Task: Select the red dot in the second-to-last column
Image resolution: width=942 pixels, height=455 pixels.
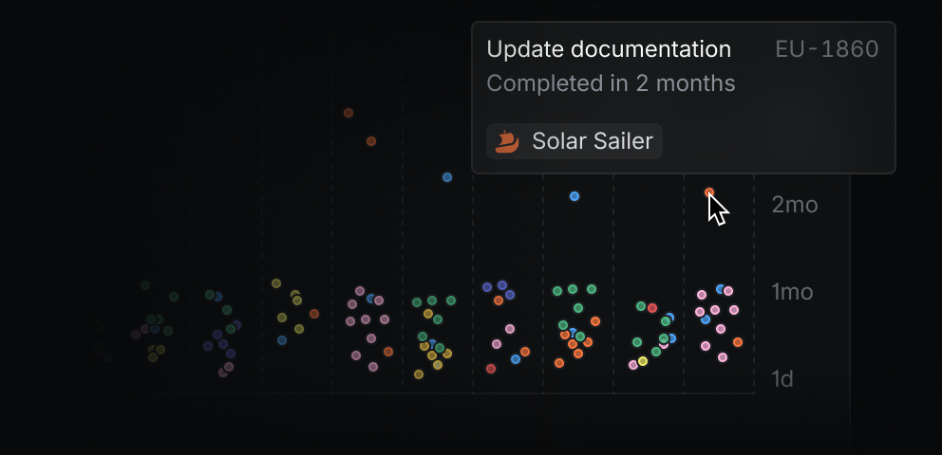Action: tap(652, 308)
